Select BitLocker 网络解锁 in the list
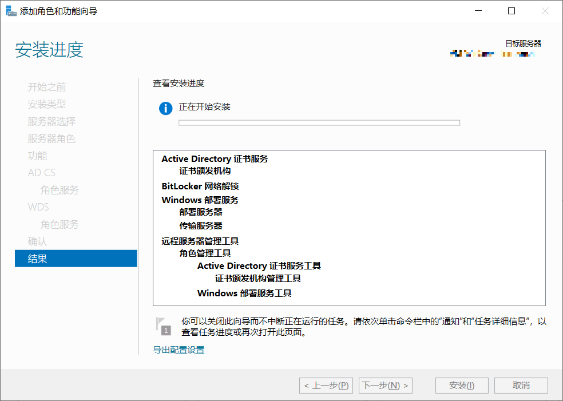 199,185
